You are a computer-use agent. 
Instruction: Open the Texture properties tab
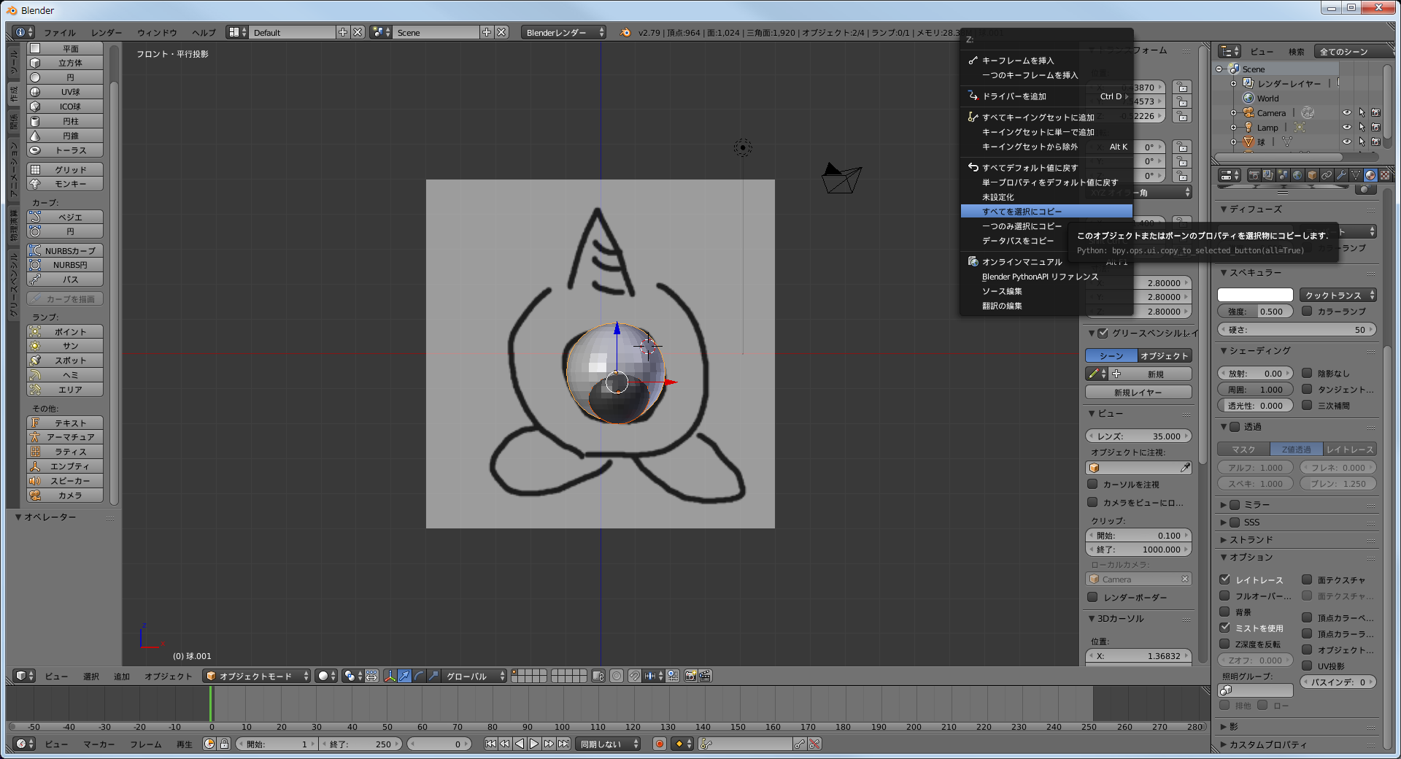point(1385,175)
